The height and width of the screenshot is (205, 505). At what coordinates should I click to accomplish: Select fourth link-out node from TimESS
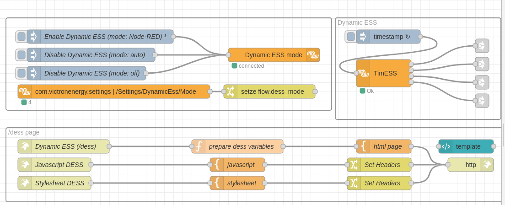coord(482,101)
